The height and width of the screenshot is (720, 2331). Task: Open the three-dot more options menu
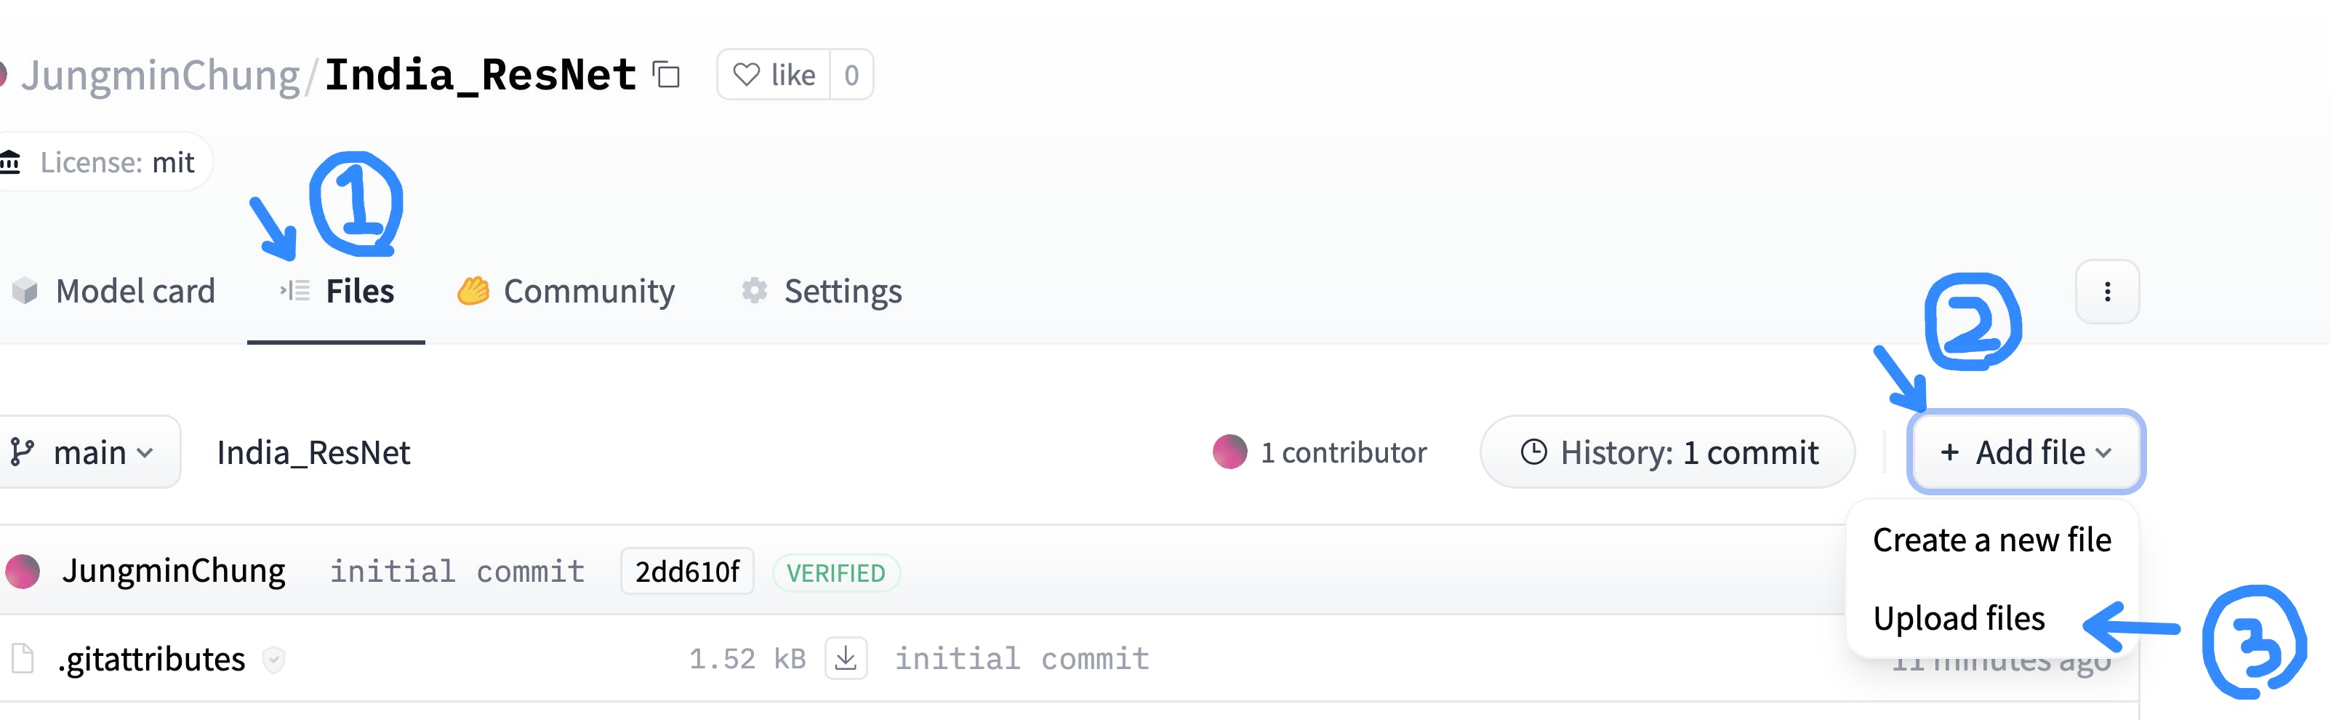point(2108,292)
